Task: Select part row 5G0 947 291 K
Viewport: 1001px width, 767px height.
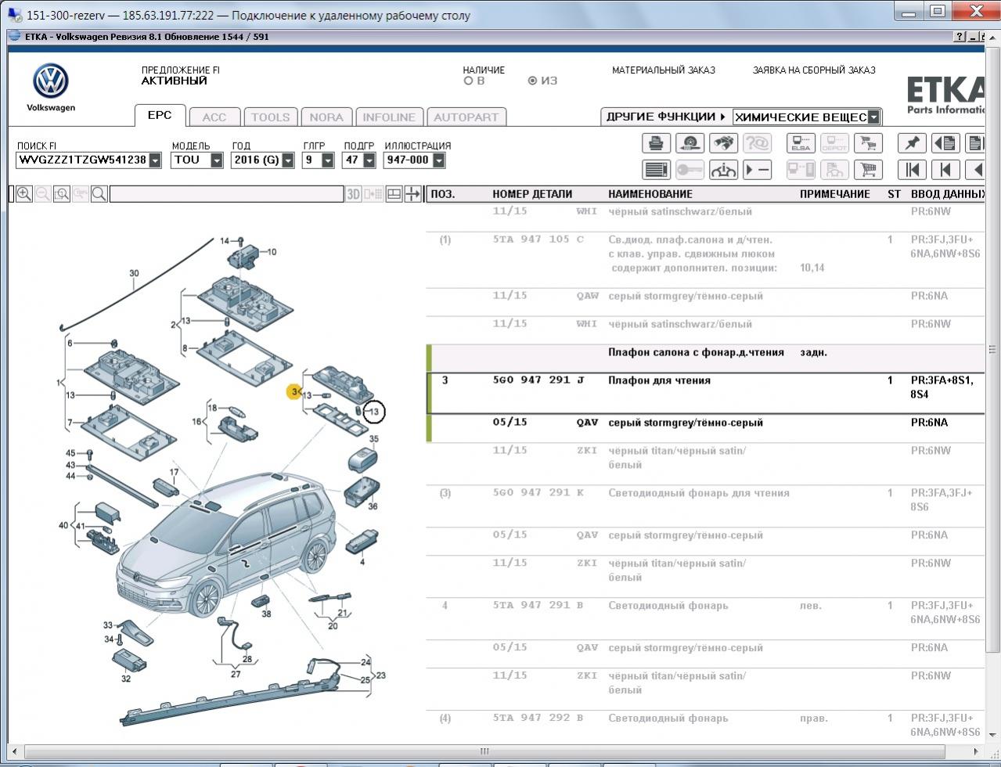Action: tap(704, 500)
